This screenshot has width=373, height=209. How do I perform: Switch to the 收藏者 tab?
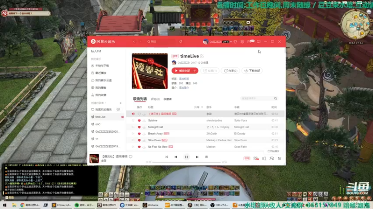coord(167,99)
